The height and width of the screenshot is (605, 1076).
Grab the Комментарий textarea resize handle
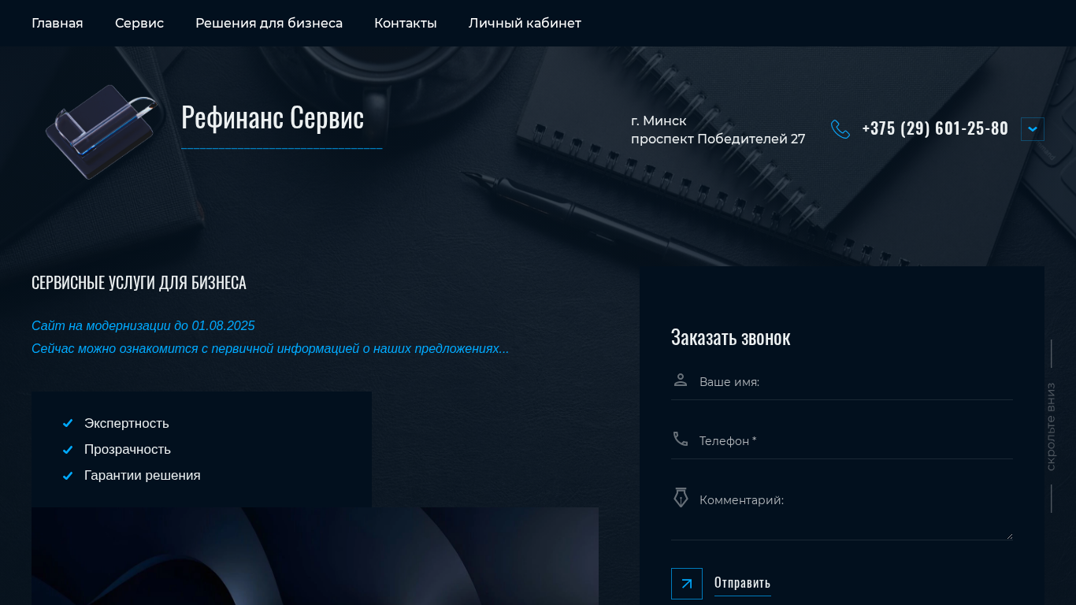tap(1009, 536)
